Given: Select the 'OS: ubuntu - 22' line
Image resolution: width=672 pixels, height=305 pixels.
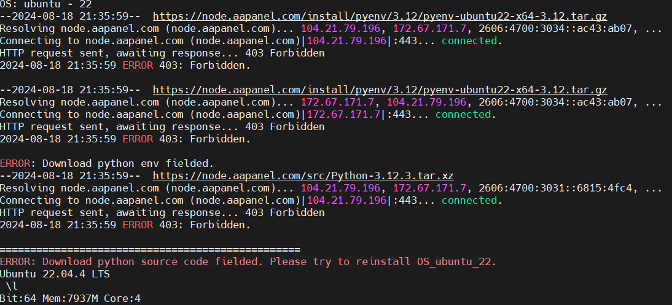Looking at the screenshot, I should [45, 4].
